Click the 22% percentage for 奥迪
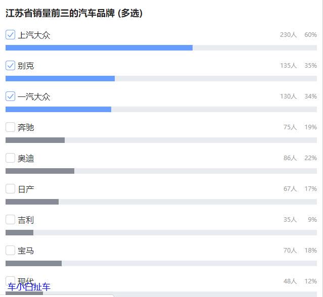The height and width of the screenshot is (297, 323). click(311, 158)
